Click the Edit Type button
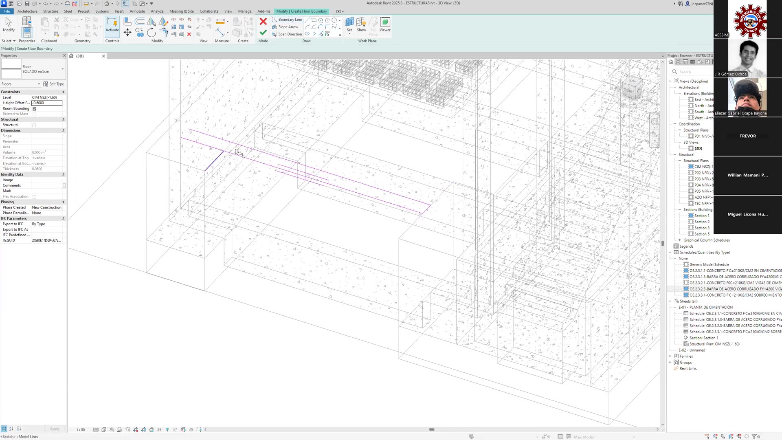This screenshot has height=440, width=782. [53, 84]
